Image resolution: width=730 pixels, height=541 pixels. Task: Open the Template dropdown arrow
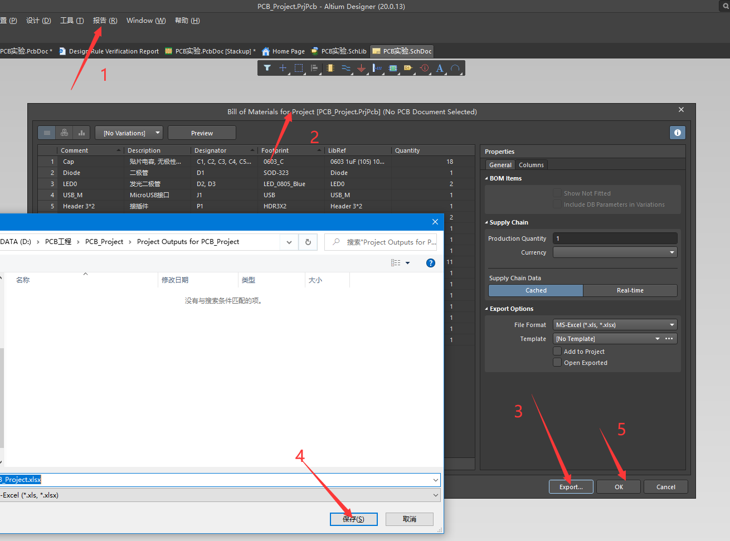(658, 339)
